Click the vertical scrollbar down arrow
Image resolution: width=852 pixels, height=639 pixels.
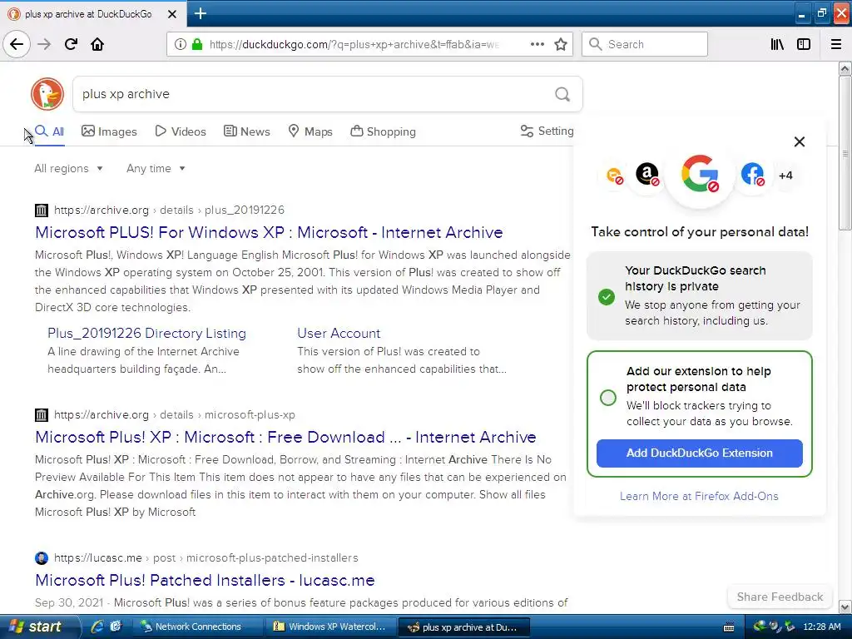point(845,607)
